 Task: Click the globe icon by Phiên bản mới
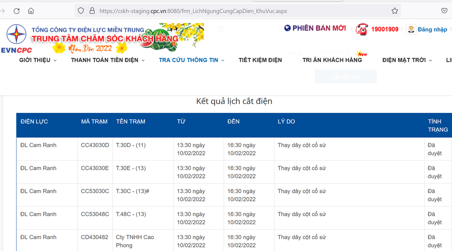click(x=287, y=28)
